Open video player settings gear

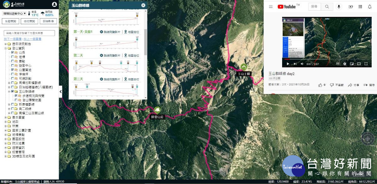click(345, 64)
